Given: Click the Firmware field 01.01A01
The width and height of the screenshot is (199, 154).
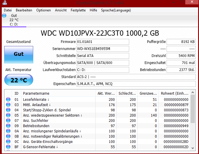Looking at the screenshot, I should coord(103,42).
